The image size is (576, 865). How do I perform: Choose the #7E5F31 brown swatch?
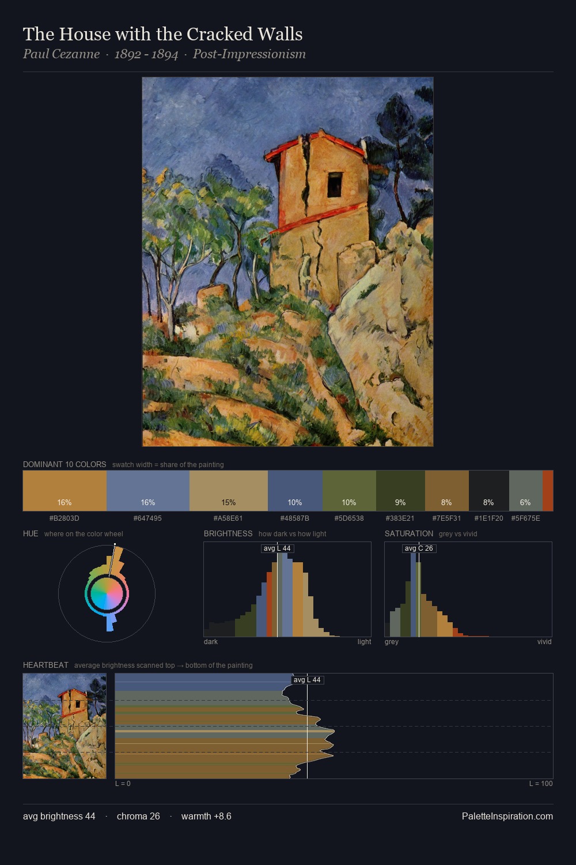tap(447, 491)
